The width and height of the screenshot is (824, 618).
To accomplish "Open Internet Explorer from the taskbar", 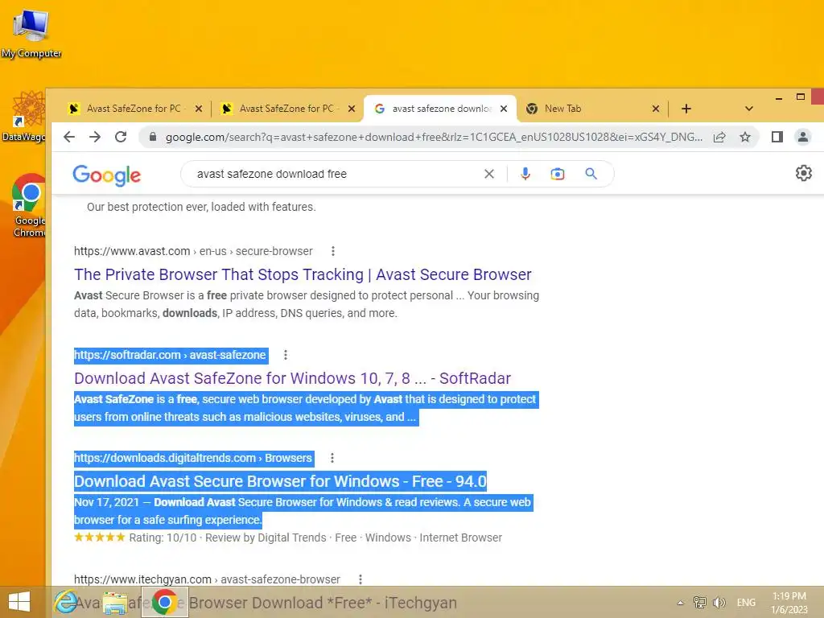I will 66,602.
